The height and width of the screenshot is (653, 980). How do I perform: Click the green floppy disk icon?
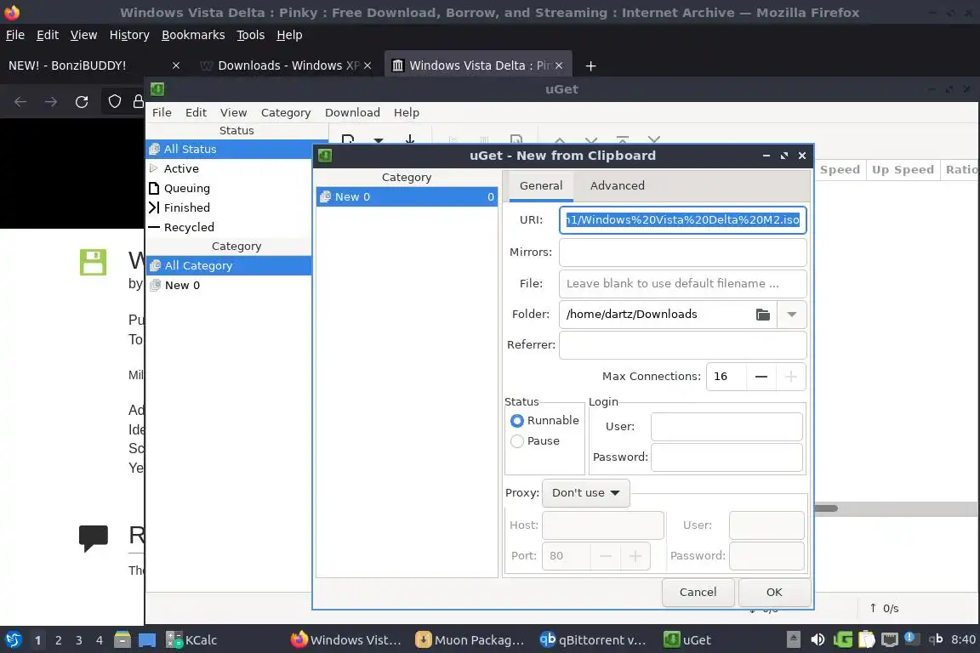(93, 263)
